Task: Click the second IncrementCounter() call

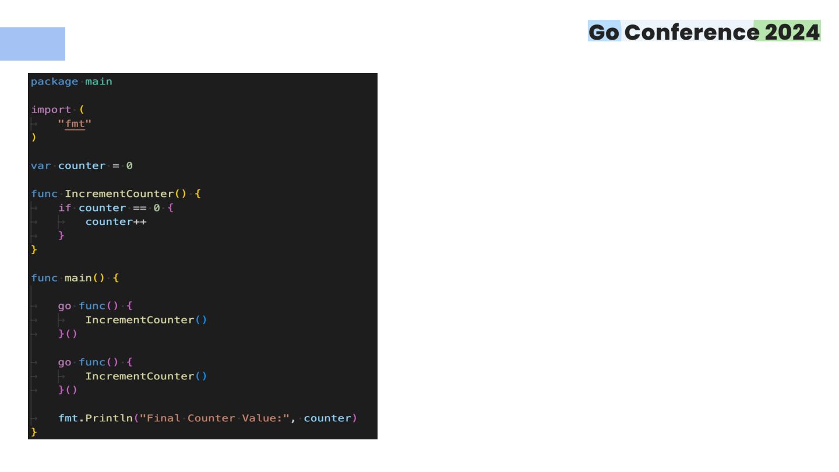Action: tap(146, 376)
